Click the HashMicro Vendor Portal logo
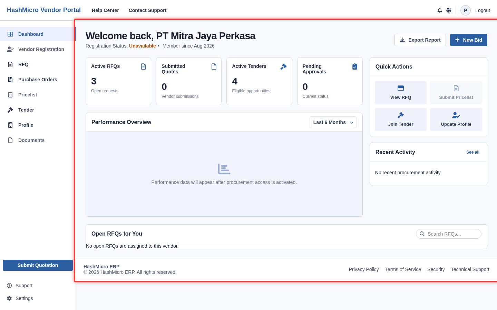The height and width of the screenshot is (310, 497). (x=44, y=10)
